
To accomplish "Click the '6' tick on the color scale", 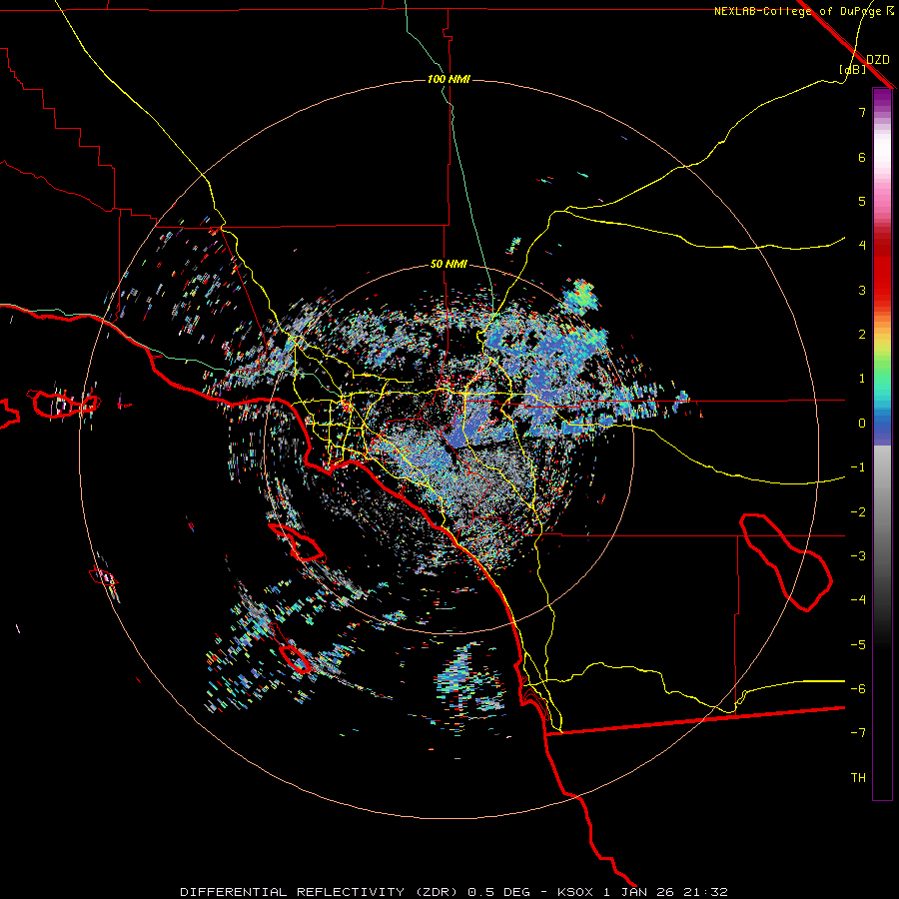I will 862,157.
